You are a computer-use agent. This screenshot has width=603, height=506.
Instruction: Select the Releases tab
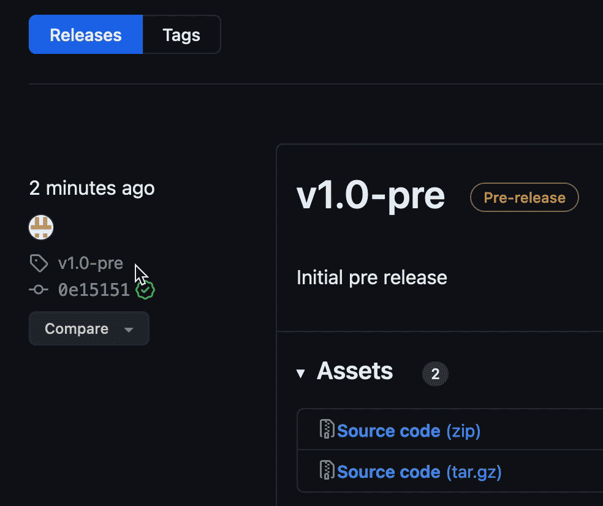coord(85,35)
